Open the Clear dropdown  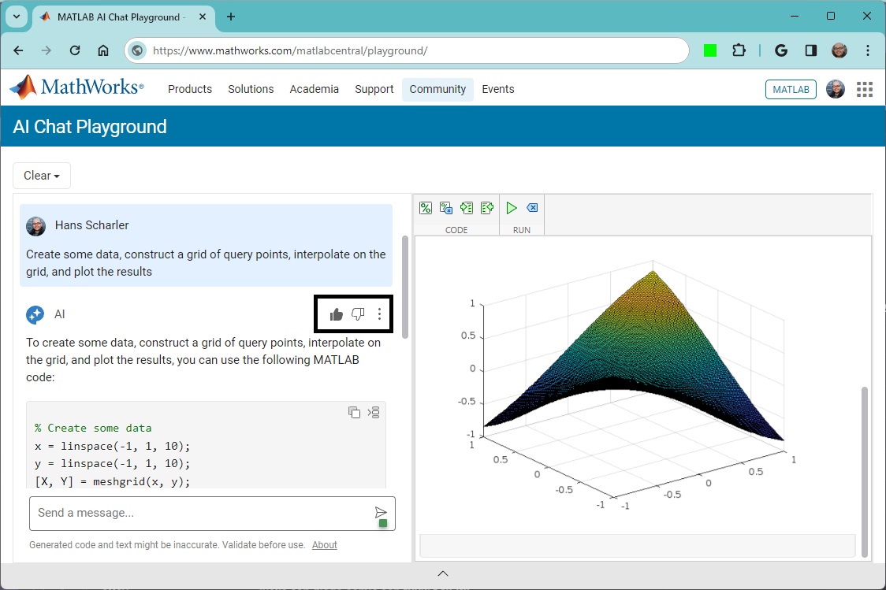tap(42, 176)
